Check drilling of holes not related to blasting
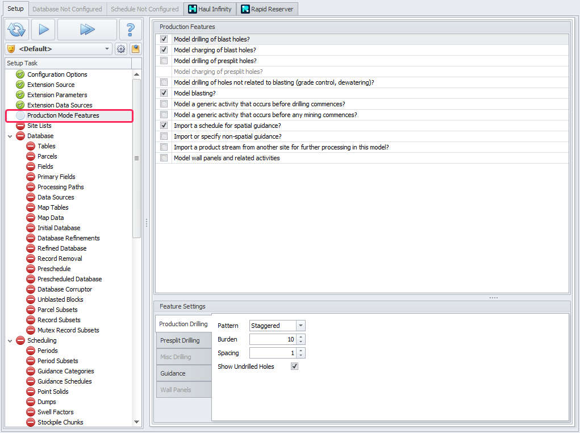Screen dimensions: 580x433 164,82
